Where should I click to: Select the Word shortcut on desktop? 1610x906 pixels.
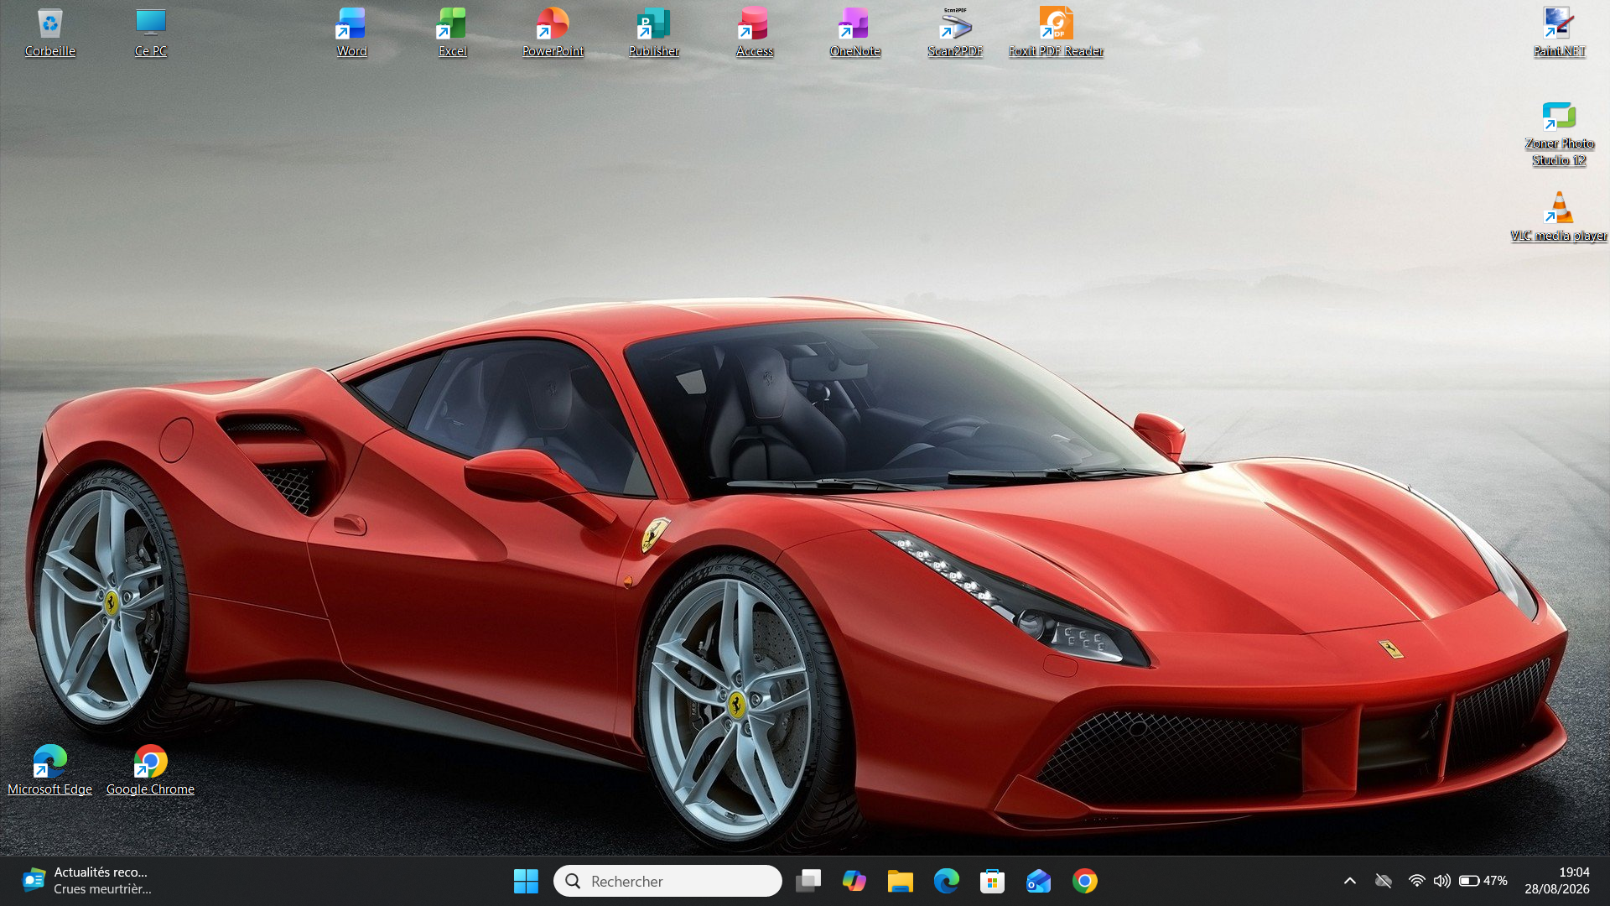[x=351, y=33]
